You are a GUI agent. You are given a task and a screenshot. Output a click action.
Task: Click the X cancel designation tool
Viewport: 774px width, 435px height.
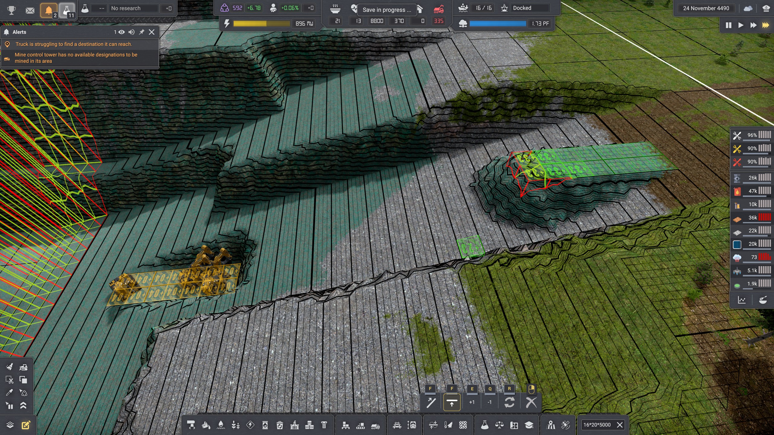point(531,402)
